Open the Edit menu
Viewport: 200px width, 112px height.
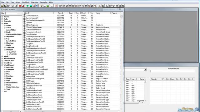click(7, 2)
